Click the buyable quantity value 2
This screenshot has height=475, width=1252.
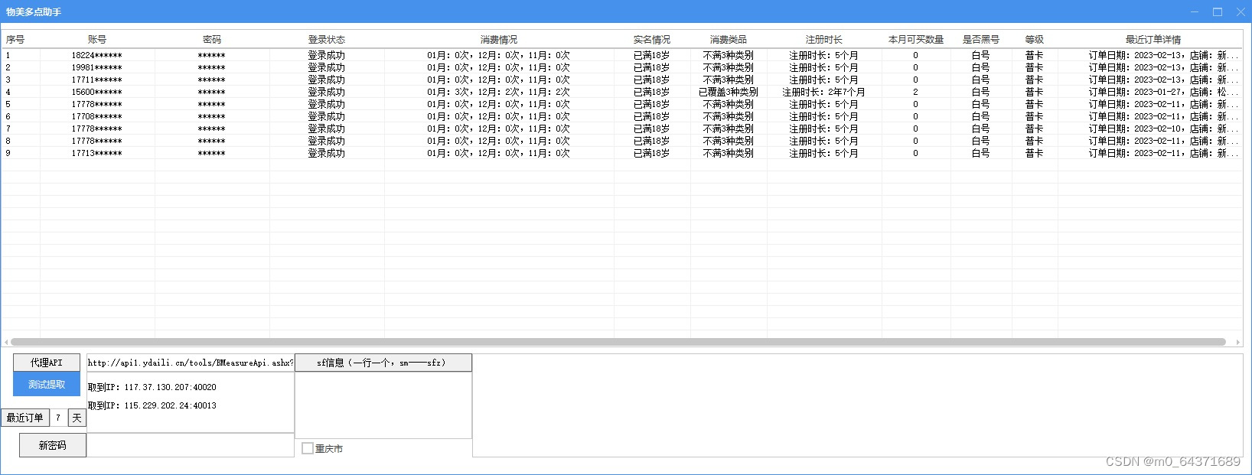[x=915, y=92]
